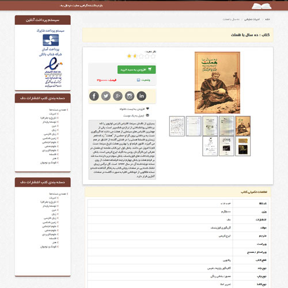The height and width of the screenshot is (288, 288).
Task: Select the handwritten manuscript page thumbnail
Action: [177, 126]
